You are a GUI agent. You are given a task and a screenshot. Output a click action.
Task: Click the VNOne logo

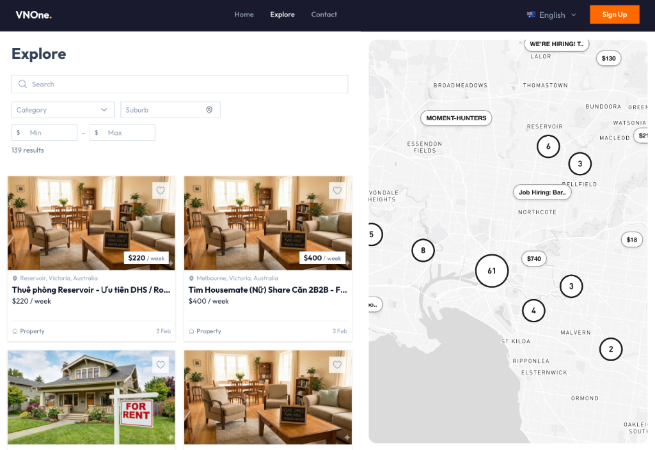point(34,15)
